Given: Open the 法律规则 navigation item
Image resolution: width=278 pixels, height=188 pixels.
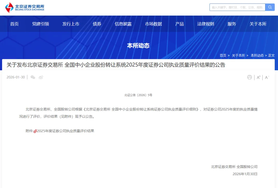Looking at the screenshot, I should (205, 24).
